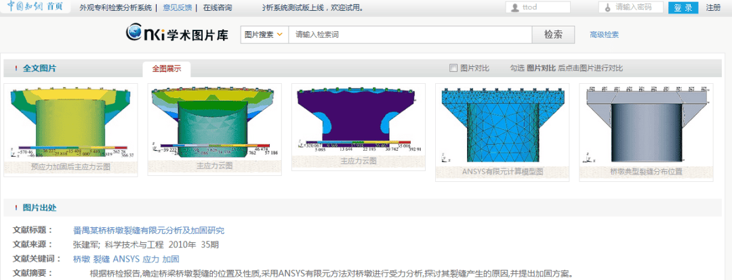
Task: Click the 注册 register link
Action: tap(713, 8)
